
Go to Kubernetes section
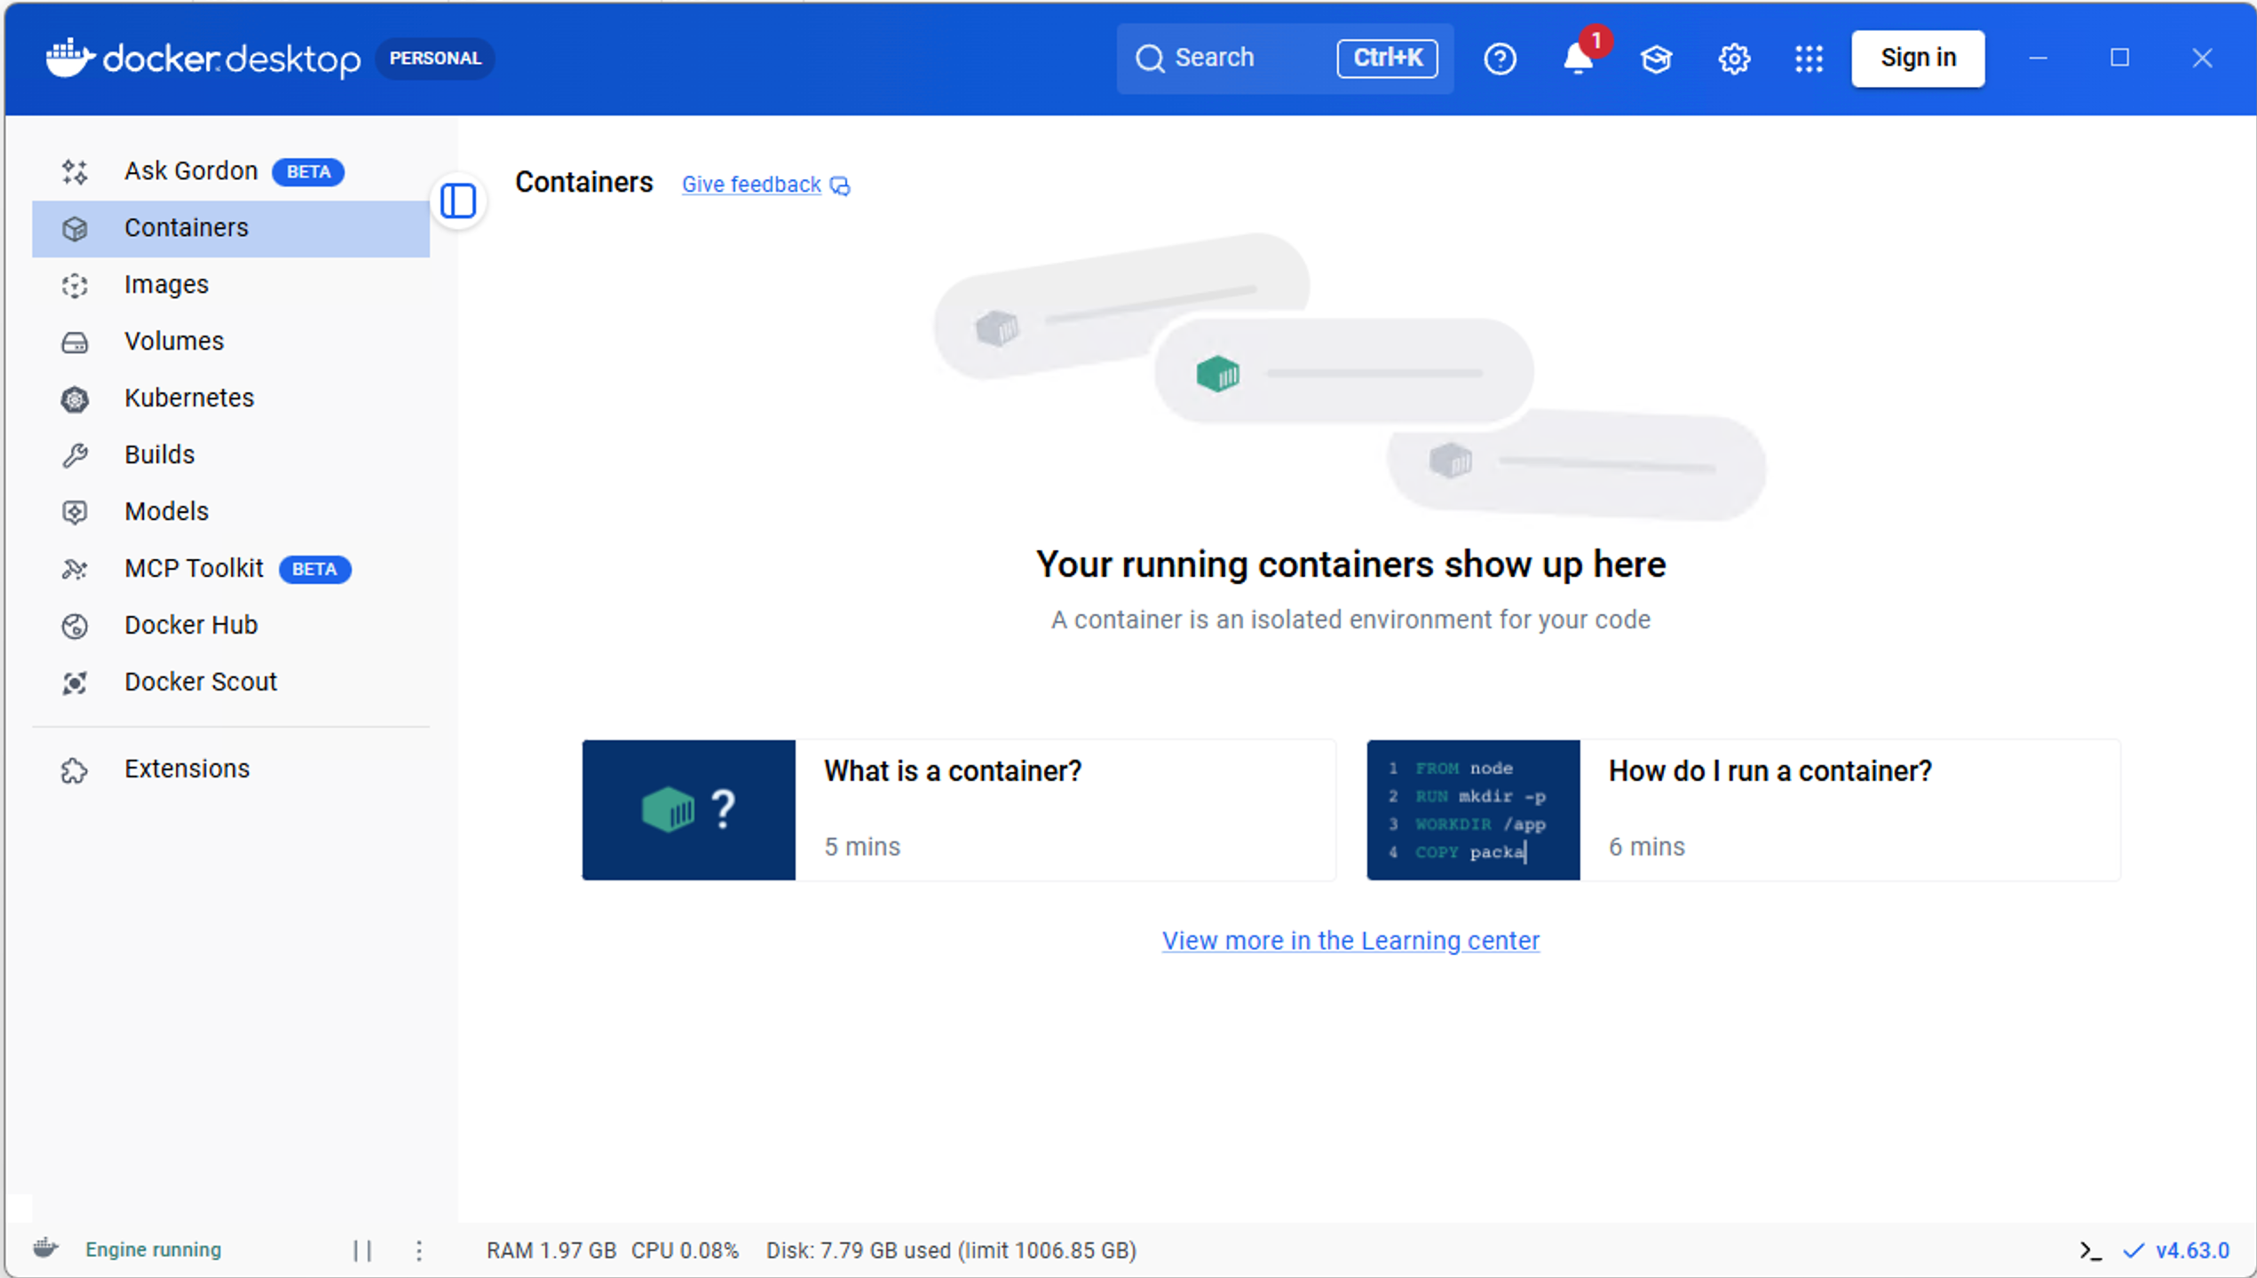tap(188, 398)
